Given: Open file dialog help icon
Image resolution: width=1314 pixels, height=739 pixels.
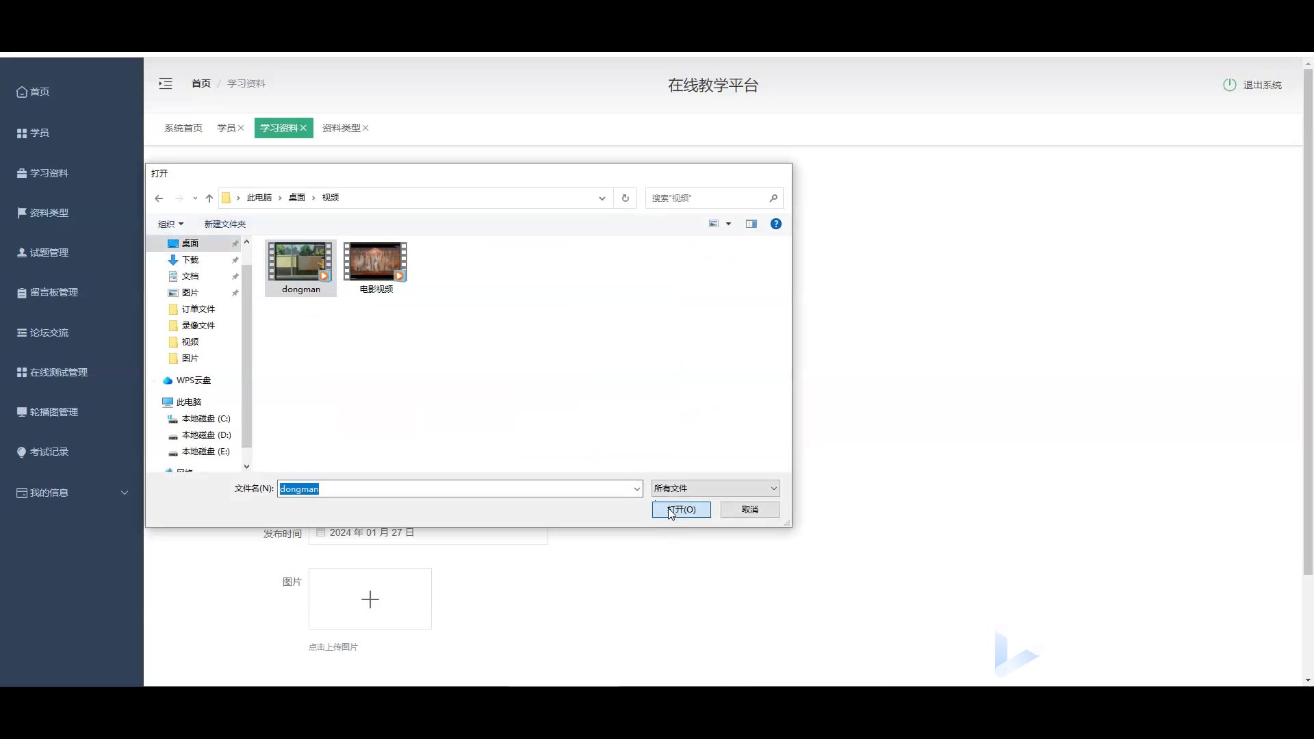Looking at the screenshot, I should coord(776,224).
